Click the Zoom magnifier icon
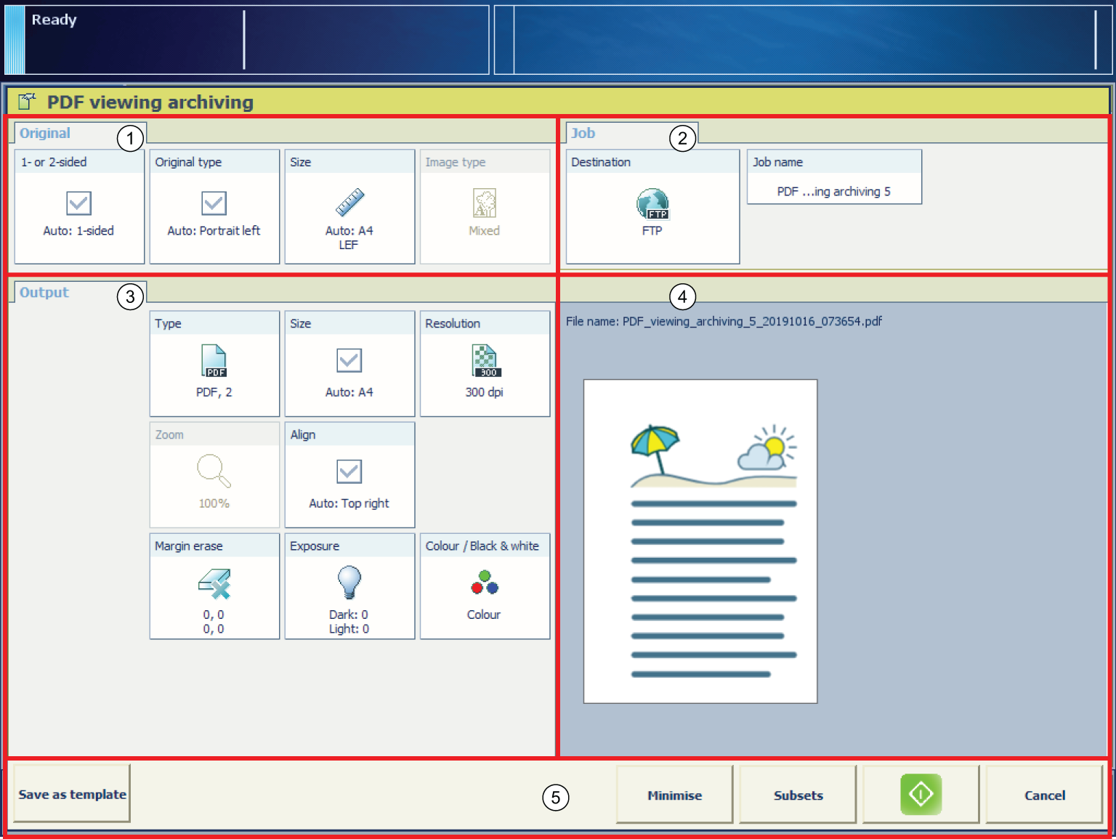The height and width of the screenshot is (839, 1116). 214,471
